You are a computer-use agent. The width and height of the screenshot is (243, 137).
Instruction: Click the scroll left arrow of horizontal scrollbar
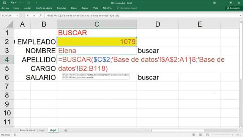point(150,131)
